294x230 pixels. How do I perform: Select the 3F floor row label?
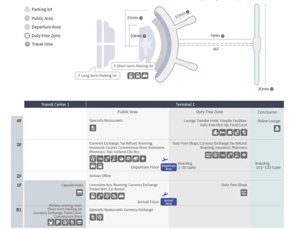pyautogui.click(x=19, y=144)
